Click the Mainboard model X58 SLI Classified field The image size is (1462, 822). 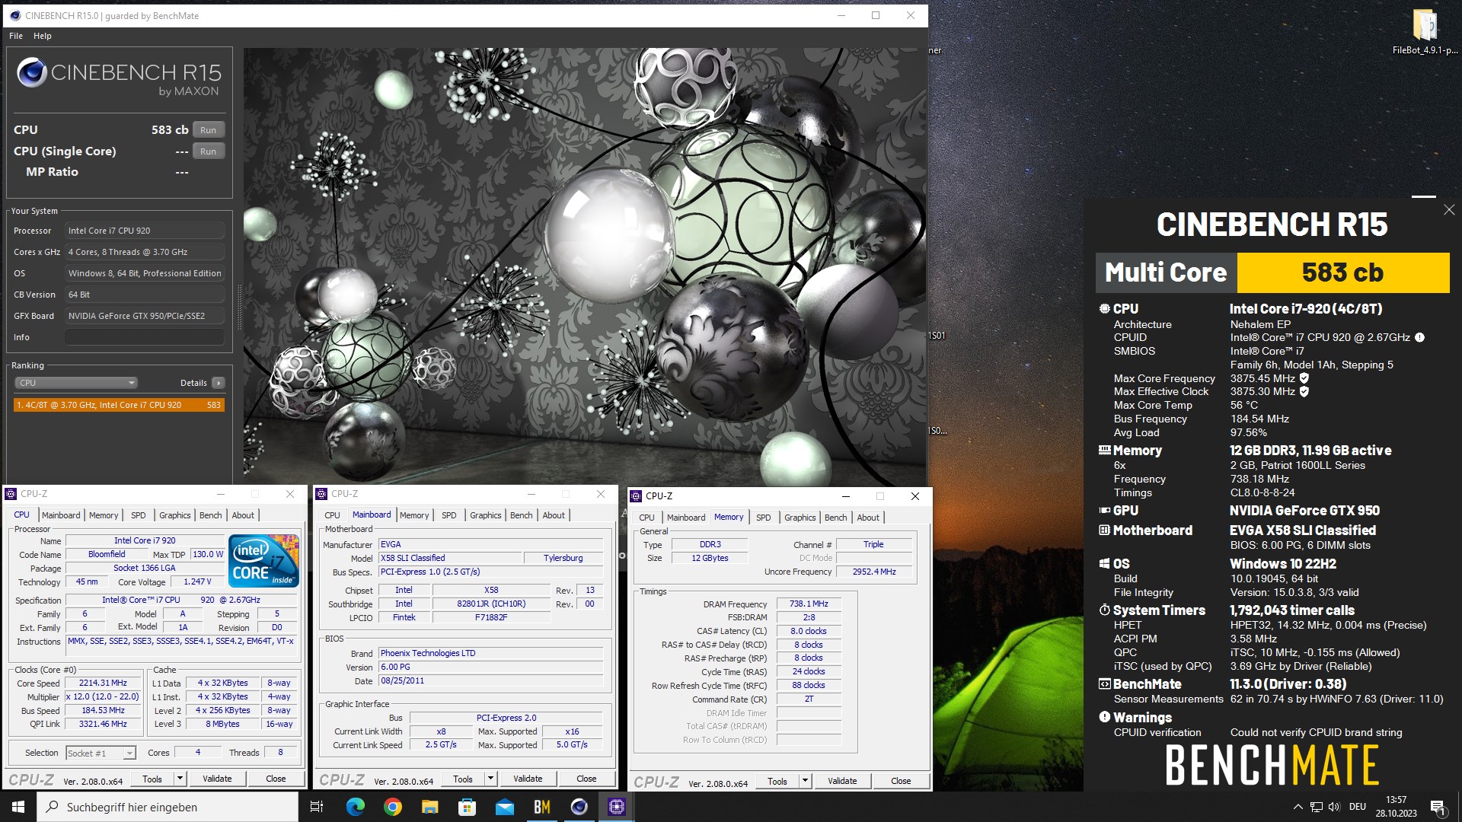pyautogui.click(x=449, y=558)
